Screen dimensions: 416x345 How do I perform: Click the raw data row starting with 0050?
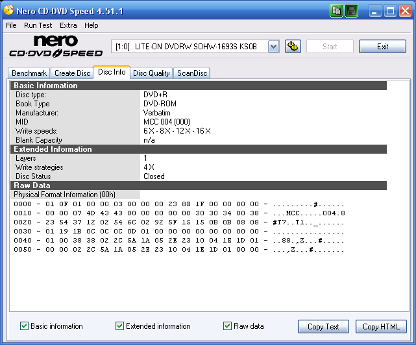179,249
